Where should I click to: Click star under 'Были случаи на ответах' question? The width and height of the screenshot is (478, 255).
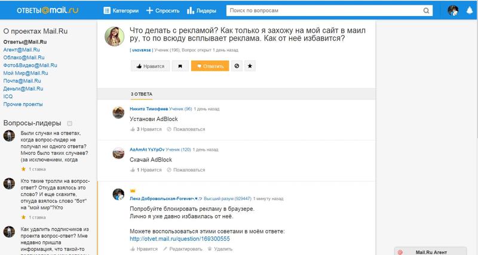[23, 169]
